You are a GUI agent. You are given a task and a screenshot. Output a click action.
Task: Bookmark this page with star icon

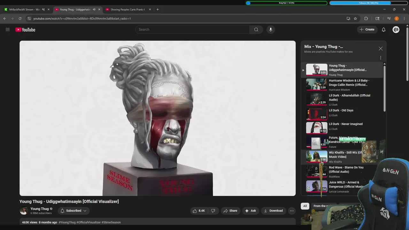355,19
